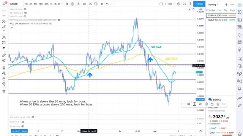
Task: Open the indicators menu
Action: (79, 4)
